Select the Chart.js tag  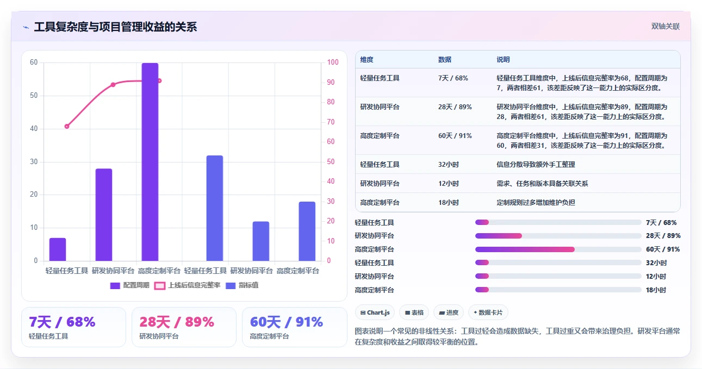(375, 312)
